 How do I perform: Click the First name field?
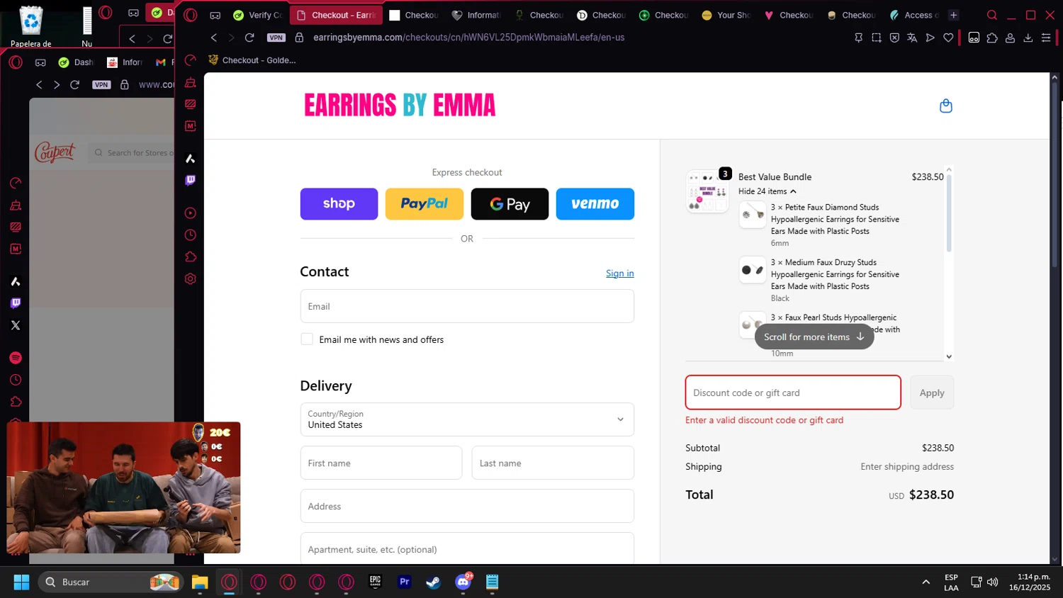coord(381,463)
